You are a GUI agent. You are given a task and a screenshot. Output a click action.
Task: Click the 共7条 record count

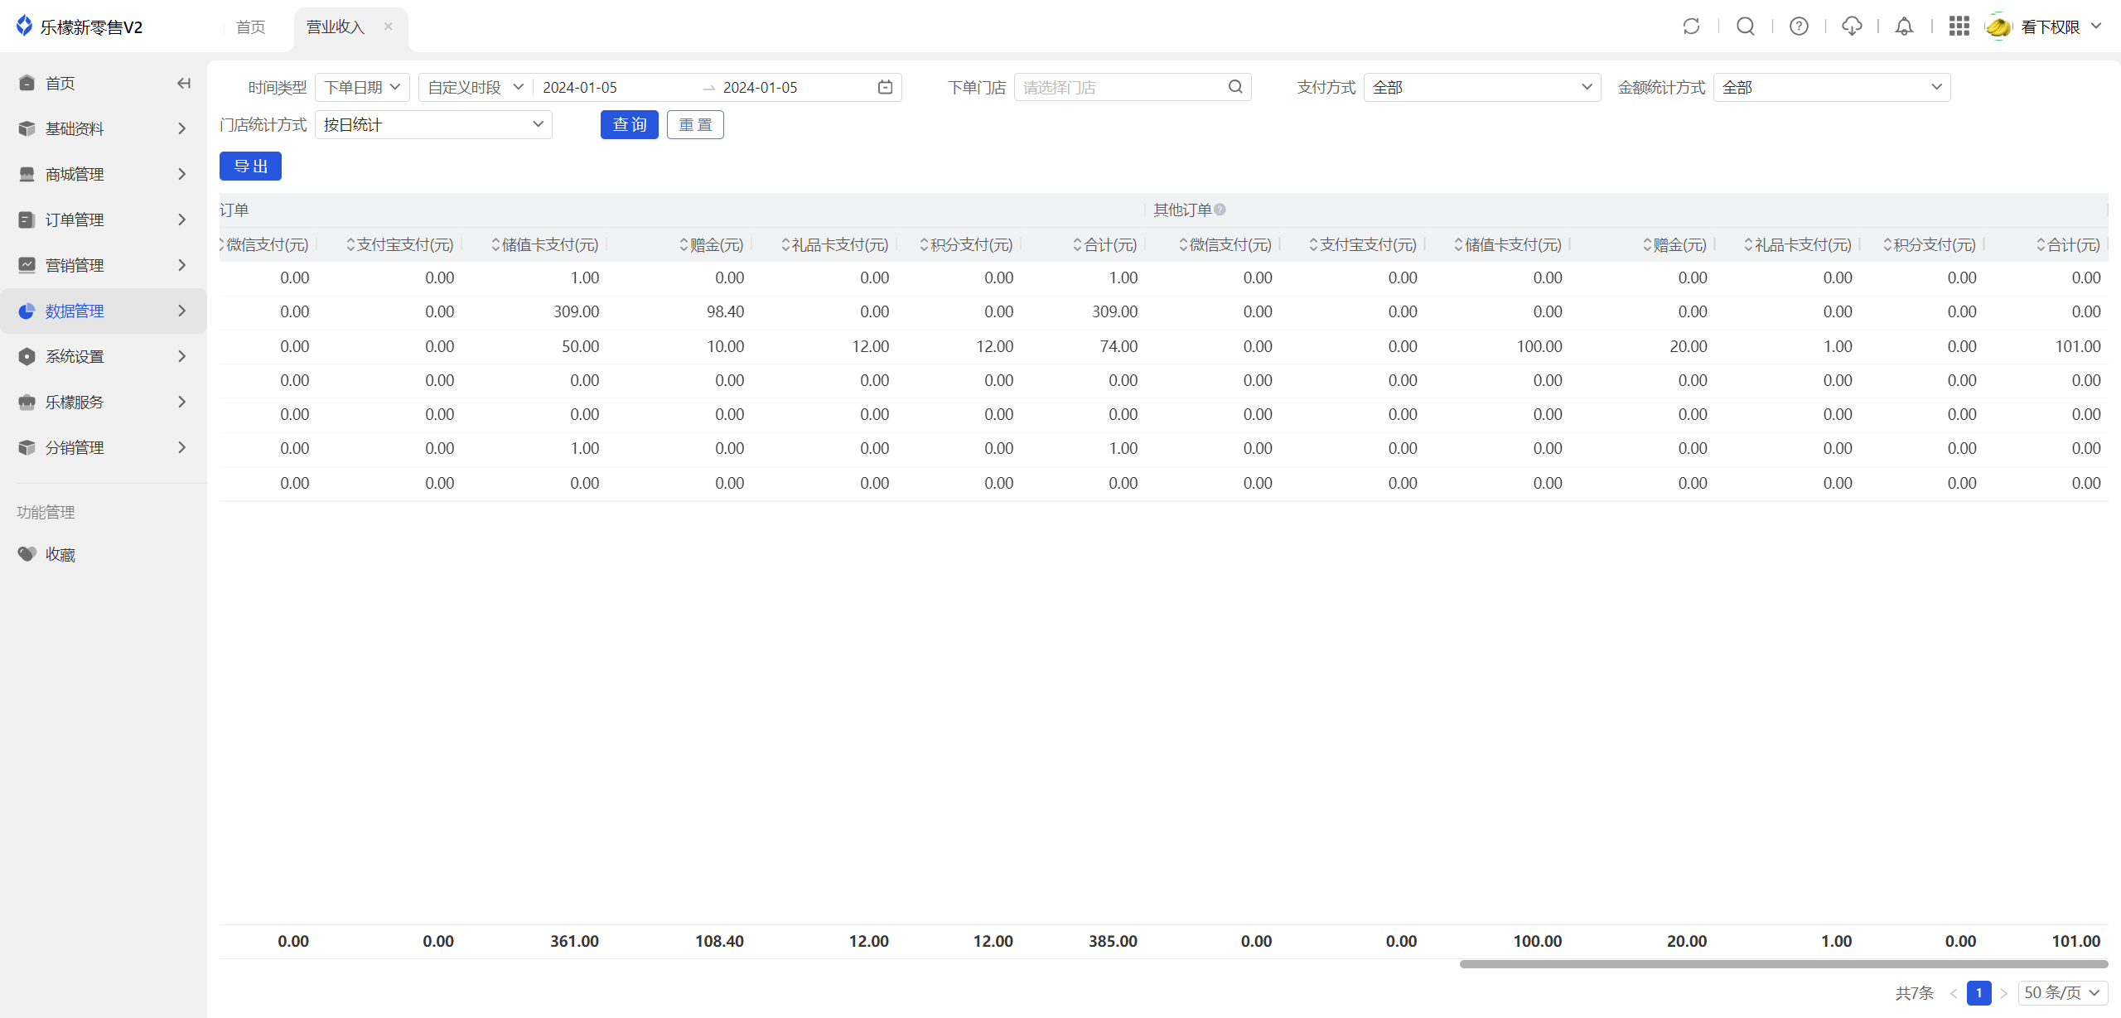pos(1914,992)
